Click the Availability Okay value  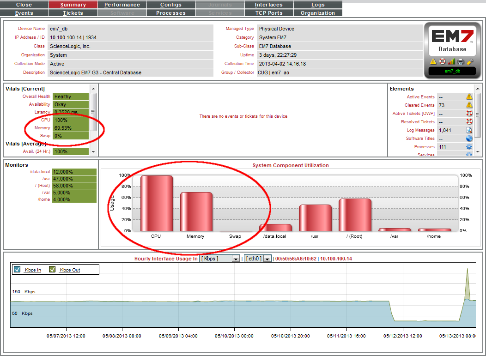[x=71, y=104]
